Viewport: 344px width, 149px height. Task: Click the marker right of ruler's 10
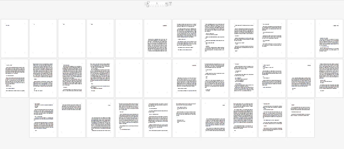pos(170,3)
